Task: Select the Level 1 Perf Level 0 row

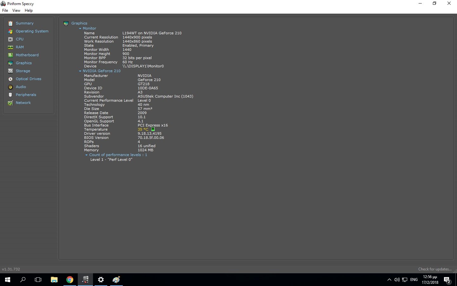Action: pos(111,160)
